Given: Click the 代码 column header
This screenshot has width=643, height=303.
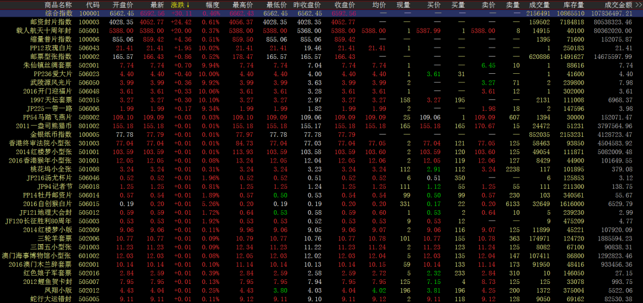Looking at the screenshot, I should click(x=93, y=5).
